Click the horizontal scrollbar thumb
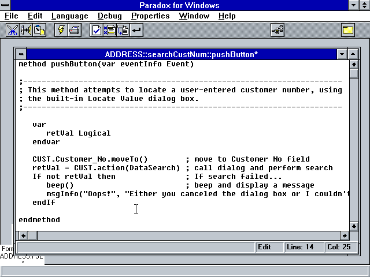 32,235
